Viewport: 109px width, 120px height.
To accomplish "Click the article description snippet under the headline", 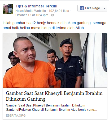I will click(x=51, y=108).
